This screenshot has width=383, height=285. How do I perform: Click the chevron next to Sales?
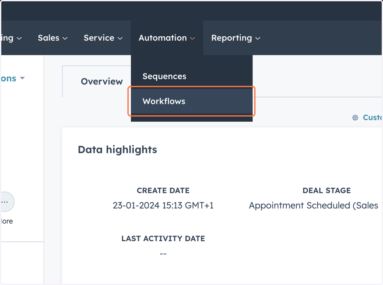pyautogui.click(x=65, y=38)
